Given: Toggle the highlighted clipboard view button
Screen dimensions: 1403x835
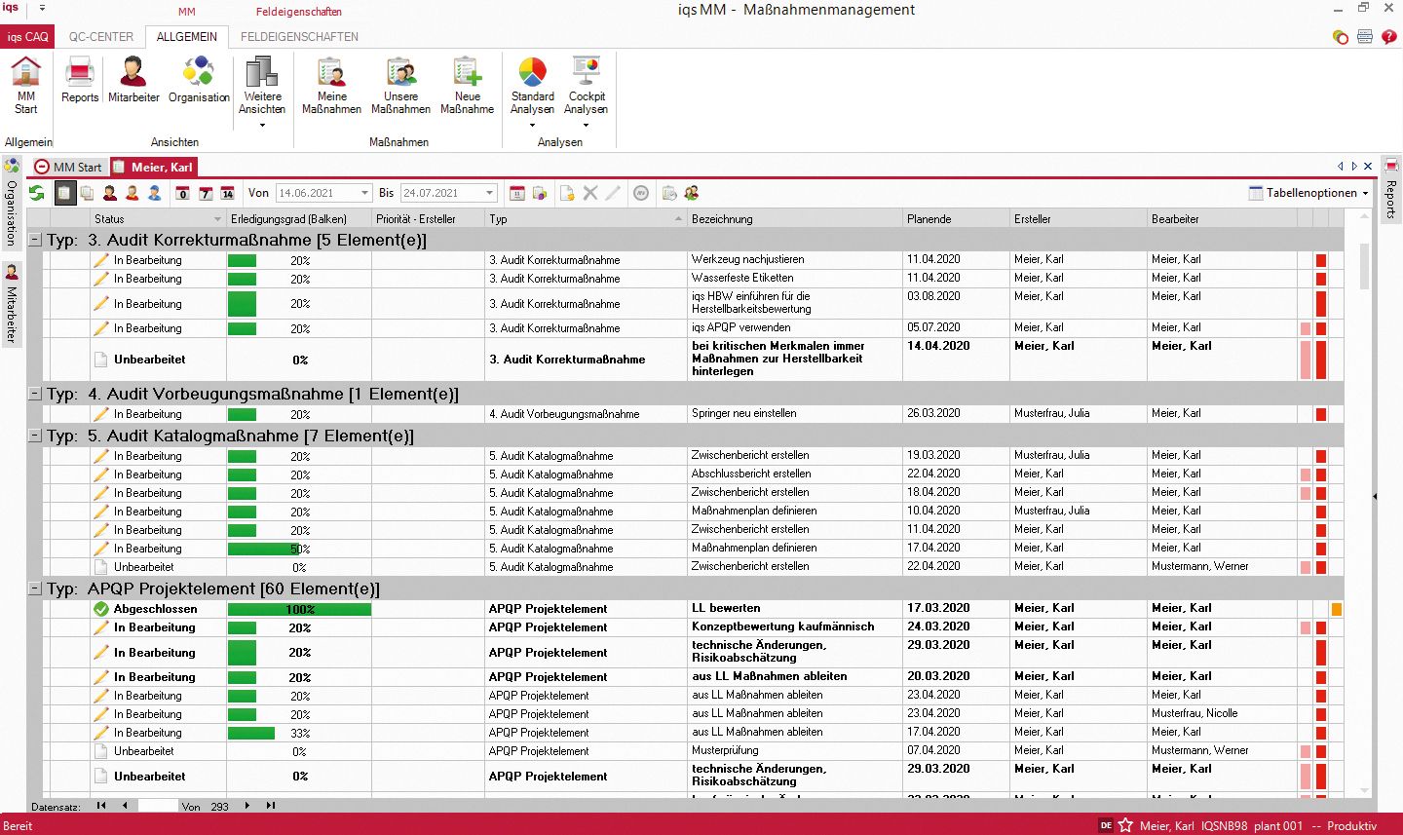Looking at the screenshot, I should coord(64,193).
